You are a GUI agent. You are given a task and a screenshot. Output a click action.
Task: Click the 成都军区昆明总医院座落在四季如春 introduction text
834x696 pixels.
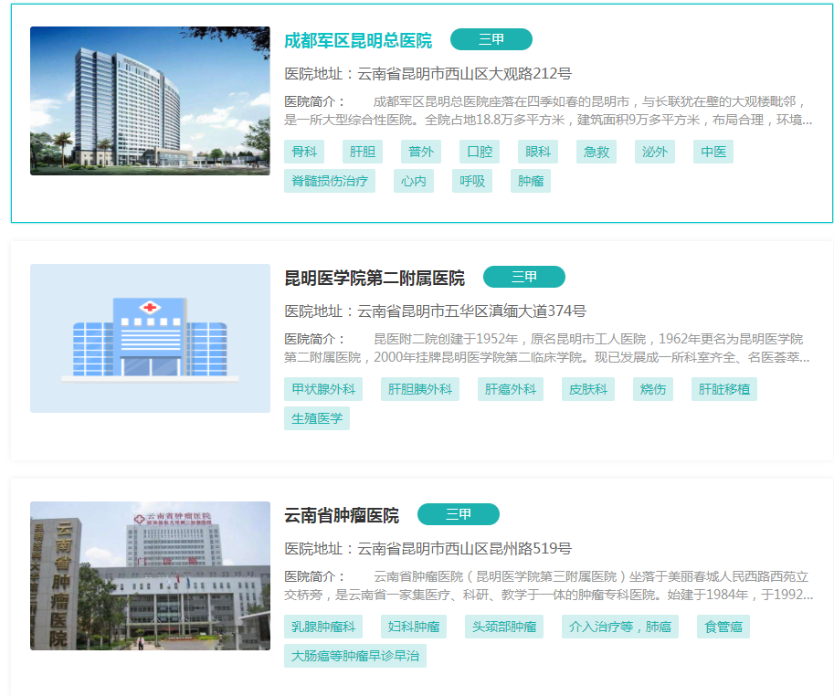(548, 111)
